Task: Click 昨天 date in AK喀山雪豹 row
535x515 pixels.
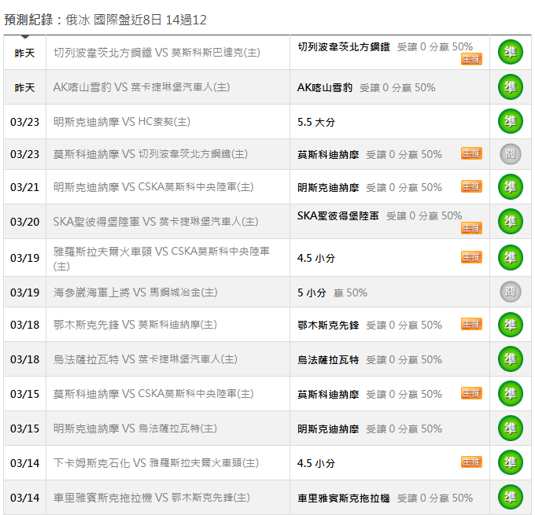Action: [x=25, y=87]
